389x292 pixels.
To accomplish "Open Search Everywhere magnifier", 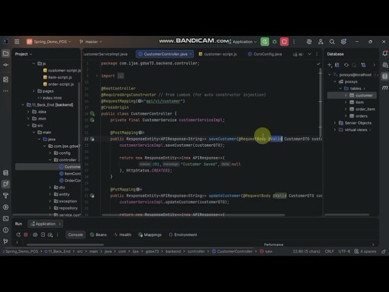I will tap(332, 42).
